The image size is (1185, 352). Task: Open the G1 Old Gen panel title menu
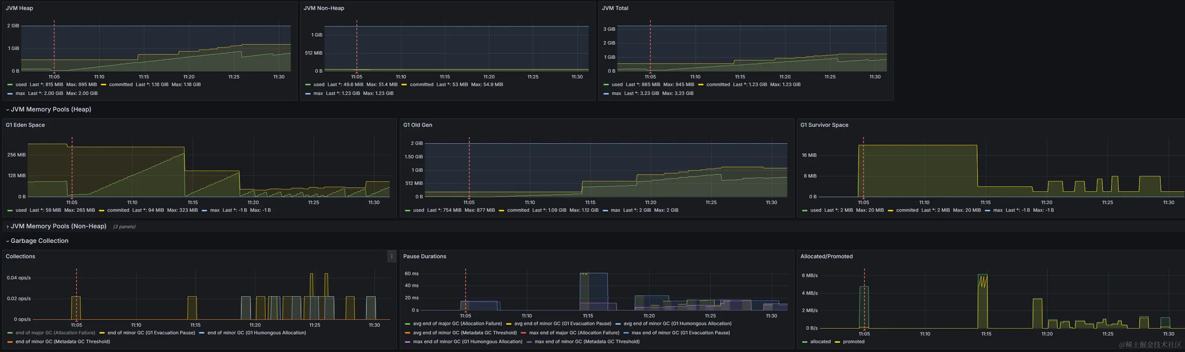tap(418, 125)
